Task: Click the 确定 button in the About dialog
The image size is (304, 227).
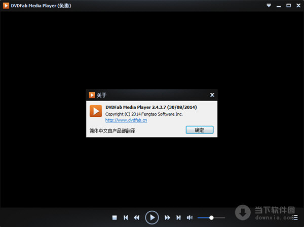Action: [200, 130]
